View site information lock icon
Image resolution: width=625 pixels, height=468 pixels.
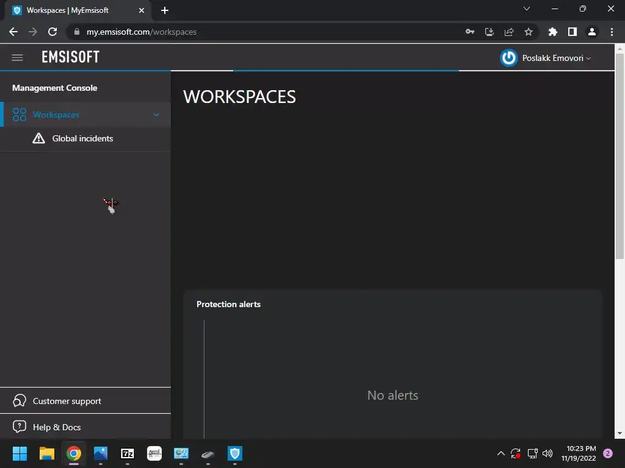coord(77,32)
